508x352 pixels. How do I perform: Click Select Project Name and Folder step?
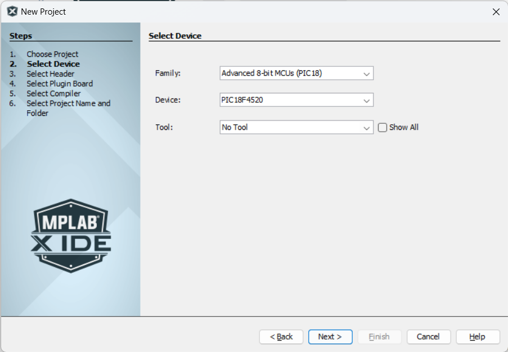[69, 108]
